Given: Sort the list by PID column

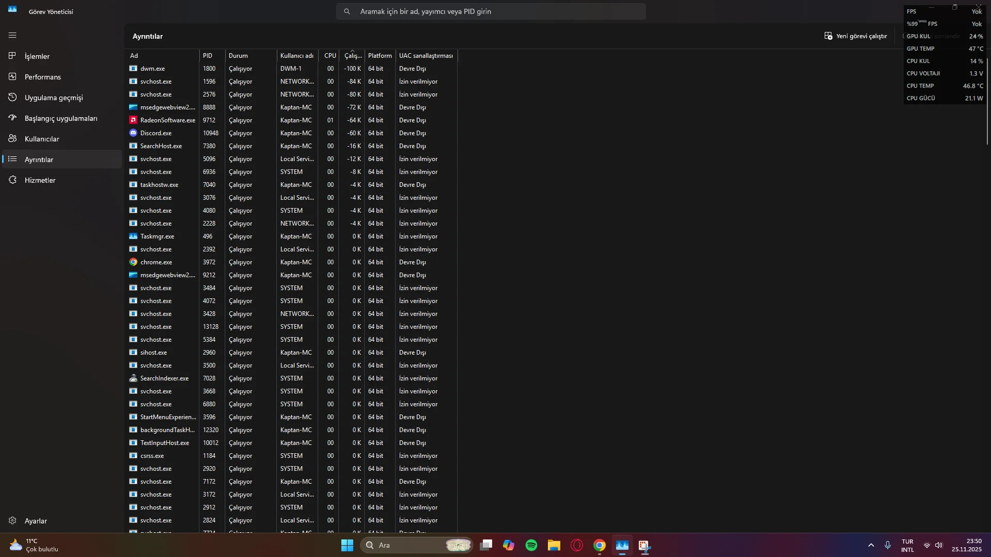Looking at the screenshot, I should (x=212, y=55).
